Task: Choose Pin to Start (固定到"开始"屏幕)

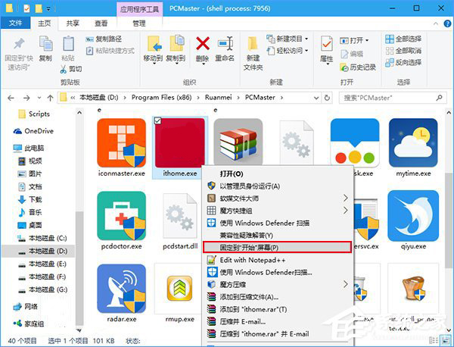Action: tap(278, 247)
